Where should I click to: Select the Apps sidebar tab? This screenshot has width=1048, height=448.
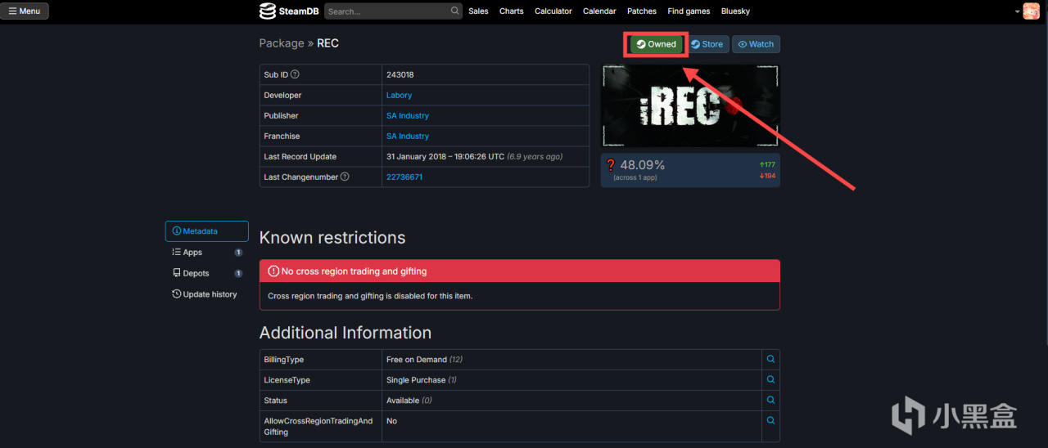(x=206, y=253)
